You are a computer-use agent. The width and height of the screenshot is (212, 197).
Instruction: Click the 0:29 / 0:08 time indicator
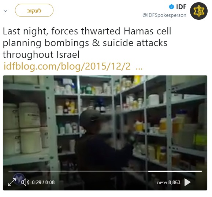click(x=43, y=182)
